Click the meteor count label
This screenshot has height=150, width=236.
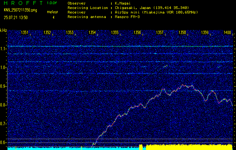[x=53, y=12]
